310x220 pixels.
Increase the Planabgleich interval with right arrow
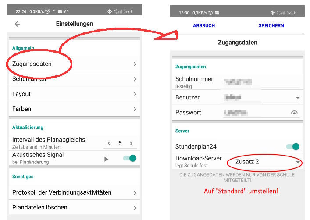tap(131, 143)
